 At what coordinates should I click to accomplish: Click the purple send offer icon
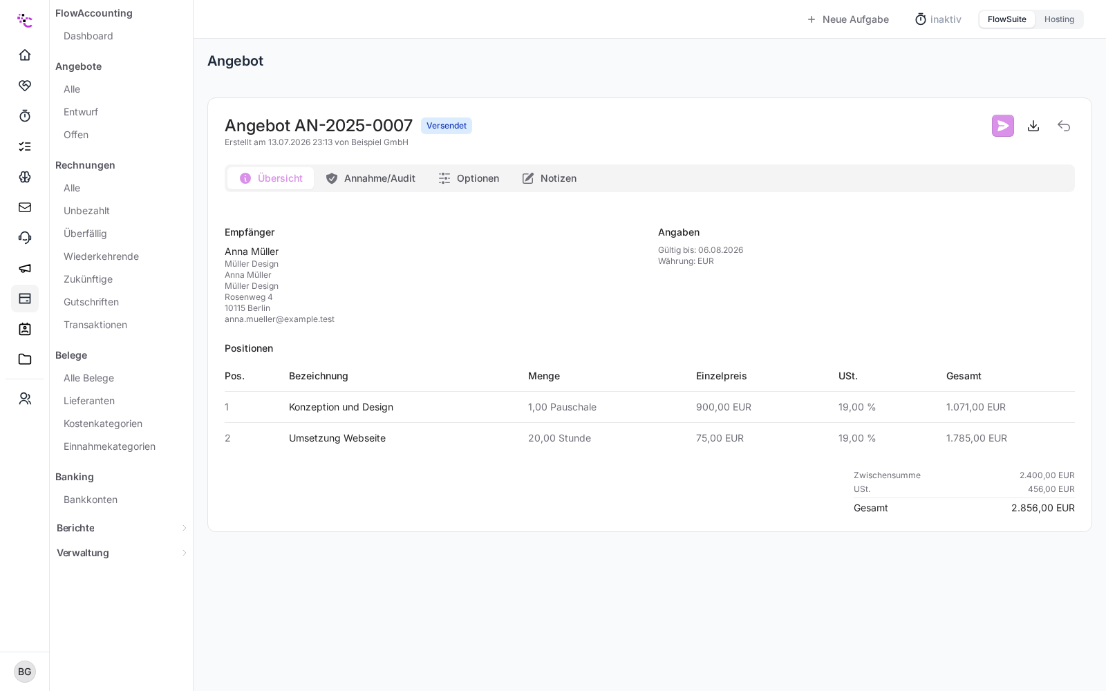pyautogui.click(x=1003, y=126)
